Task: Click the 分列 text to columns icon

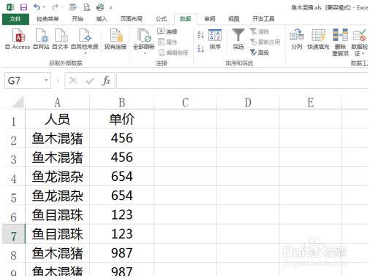Action: tap(297, 35)
